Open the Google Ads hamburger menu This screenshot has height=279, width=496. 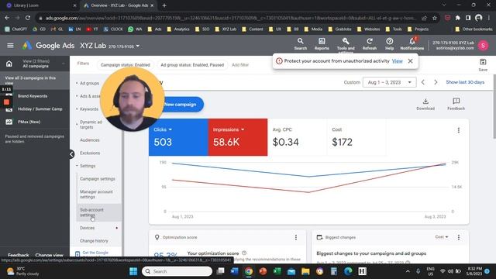[10, 46]
